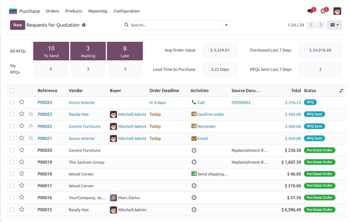Image resolution: width=350 pixels, height=222 pixels.
Task: Open the list view switcher dropdown
Action: click(x=334, y=25)
